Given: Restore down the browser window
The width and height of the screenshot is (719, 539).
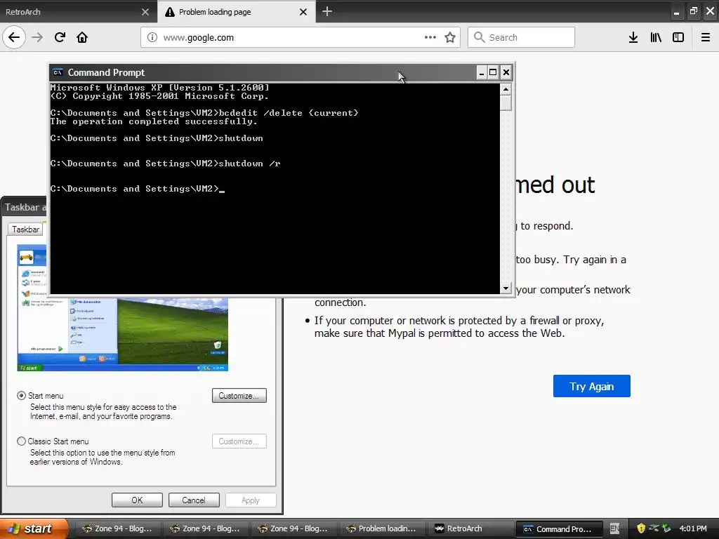Looking at the screenshot, I should pyautogui.click(x=693, y=11).
